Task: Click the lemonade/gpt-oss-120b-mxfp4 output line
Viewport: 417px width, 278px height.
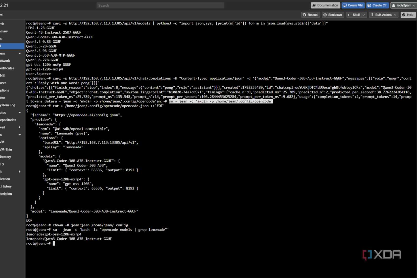Action: pyautogui.click(x=54, y=234)
